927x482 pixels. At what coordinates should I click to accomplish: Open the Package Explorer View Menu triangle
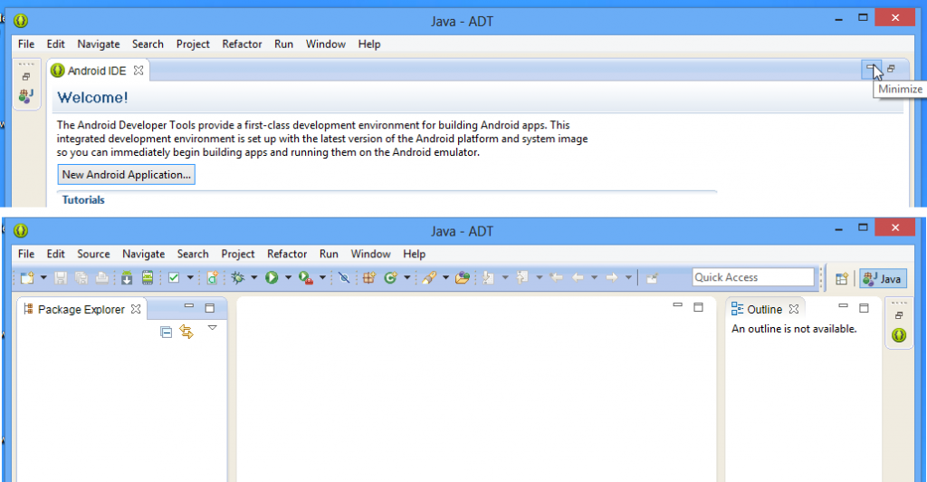coord(212,328)
